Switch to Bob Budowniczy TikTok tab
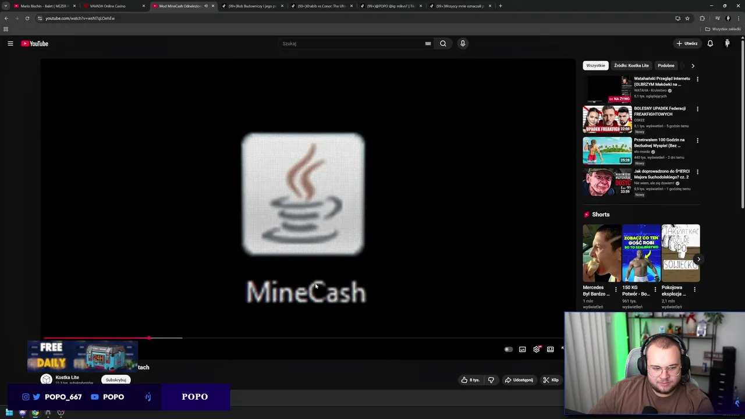 pyautogui.click(x=252, y=6)
